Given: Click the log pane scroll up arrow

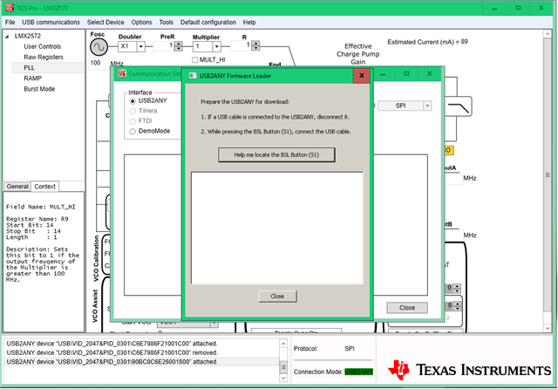Looking at the screenshot, I should point(283,344).
